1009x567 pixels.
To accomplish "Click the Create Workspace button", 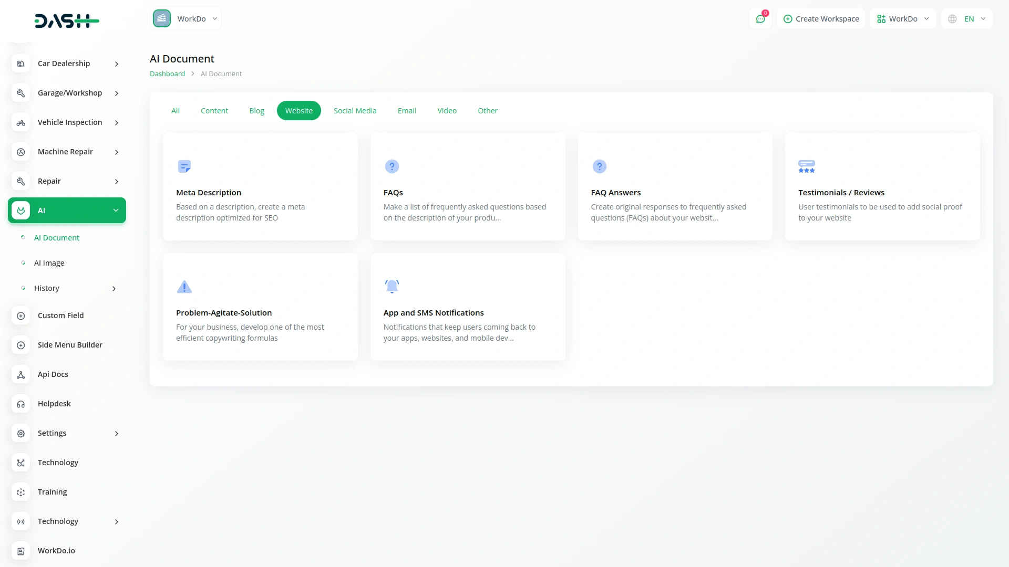I will (821, 19).
